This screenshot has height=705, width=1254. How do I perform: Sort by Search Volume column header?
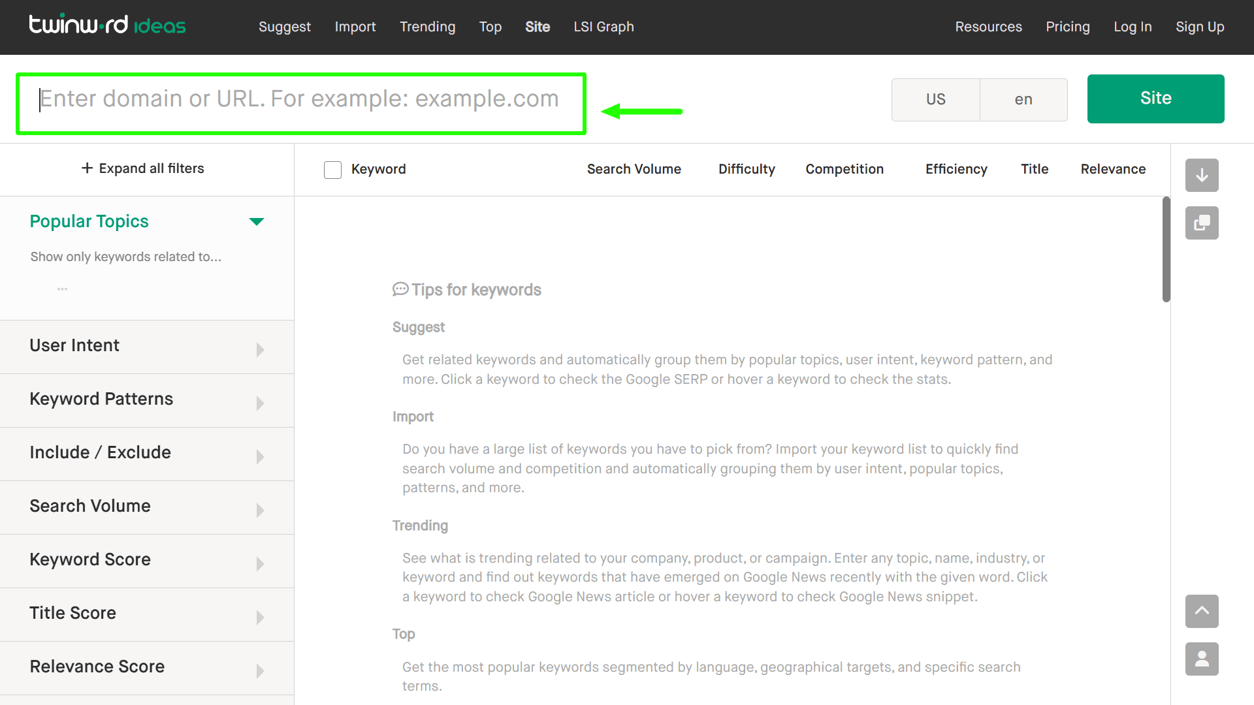click(x=634, y=169)
